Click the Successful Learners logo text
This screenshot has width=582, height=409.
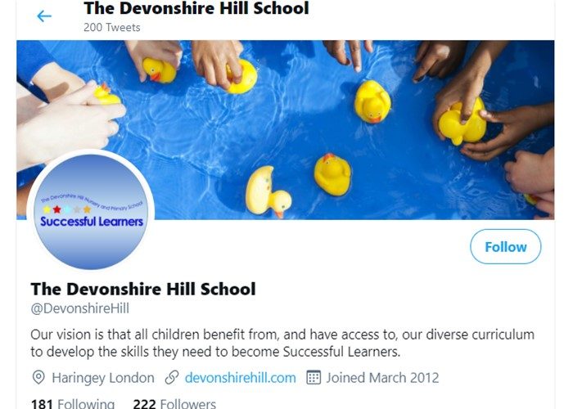pyautogui.click(x=92, y=222)
